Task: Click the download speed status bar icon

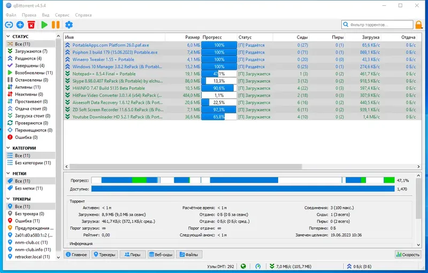Action: (x=272, y=267)
